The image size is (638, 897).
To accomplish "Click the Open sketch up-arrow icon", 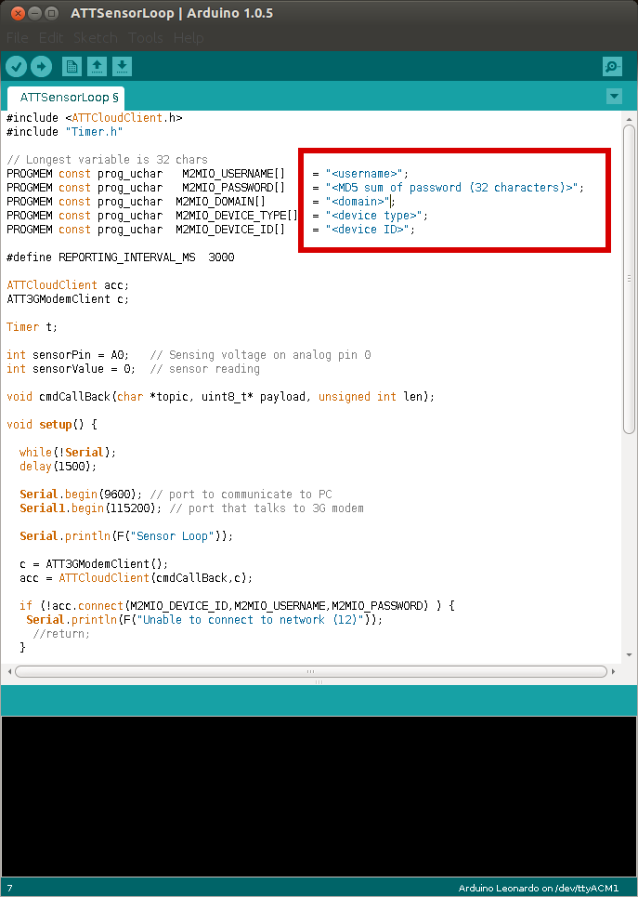I will (97, 66).
